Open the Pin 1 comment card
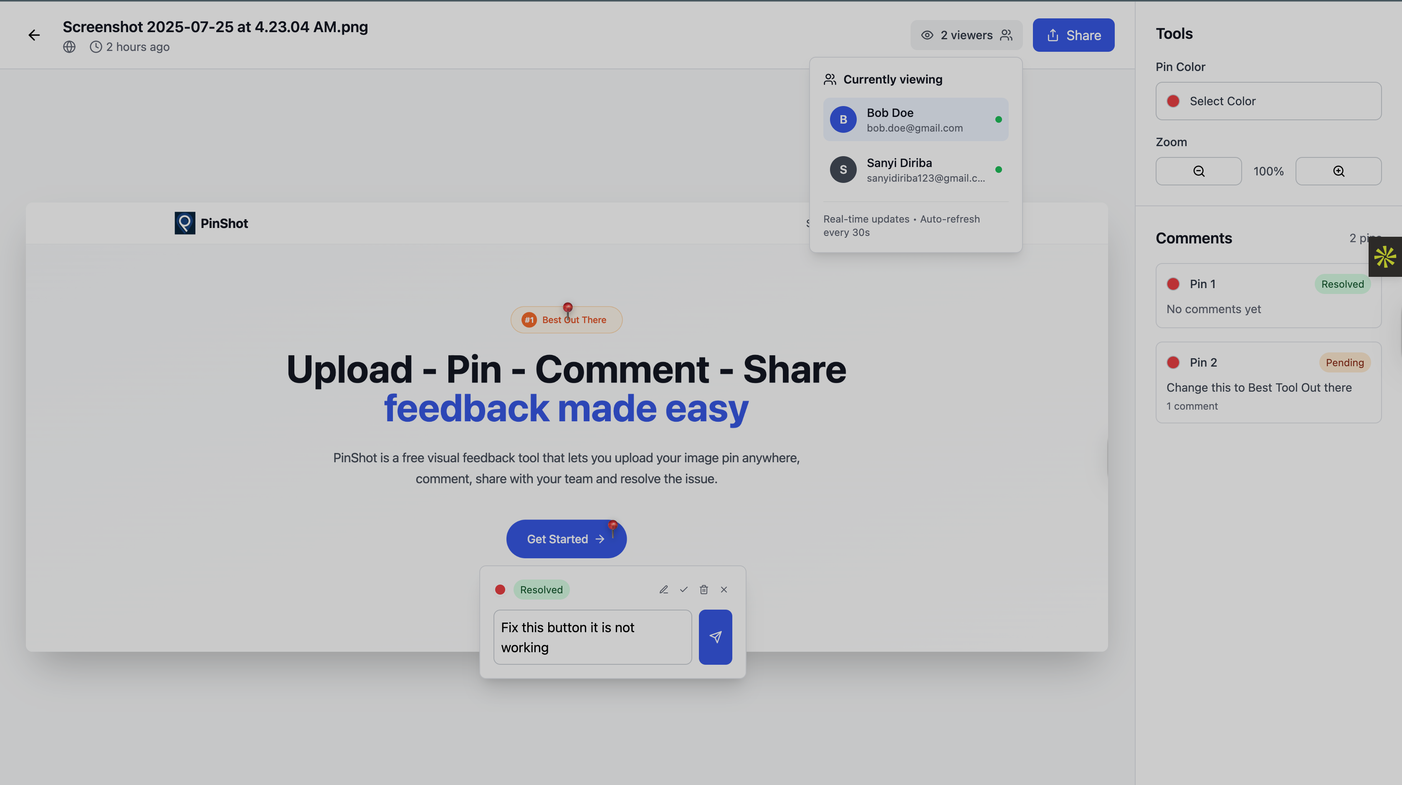The height and width of the screenshot is (785, 1402). click(x=1268, y=296)
